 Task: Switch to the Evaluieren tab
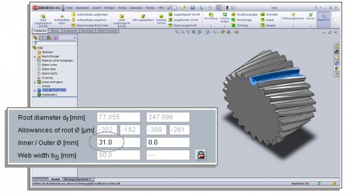(x=70, y=31)
